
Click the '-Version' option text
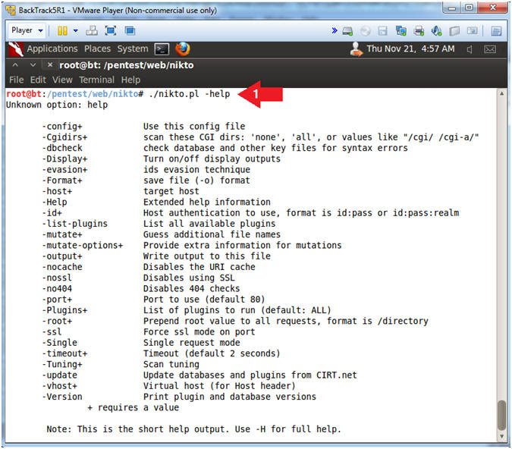pyautogui.click(x=62, y=397)
